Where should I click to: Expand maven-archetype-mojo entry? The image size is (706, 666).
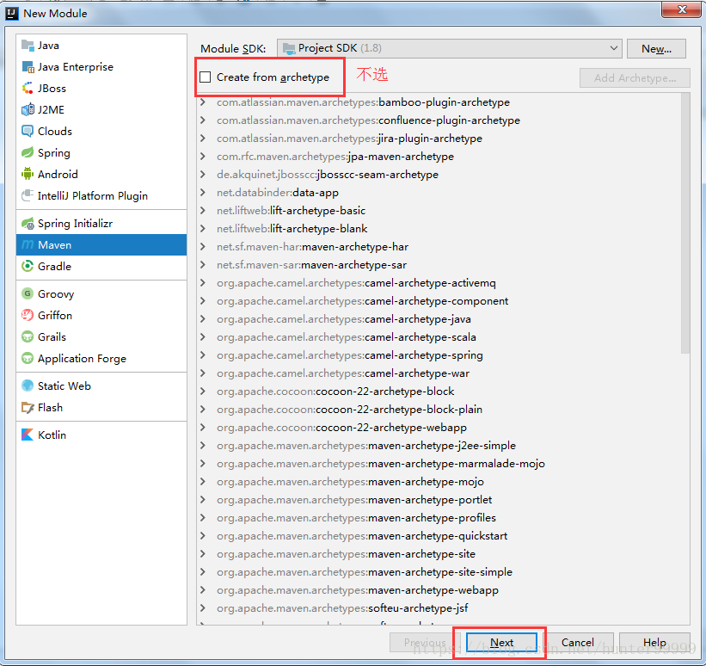coord(203,482)
